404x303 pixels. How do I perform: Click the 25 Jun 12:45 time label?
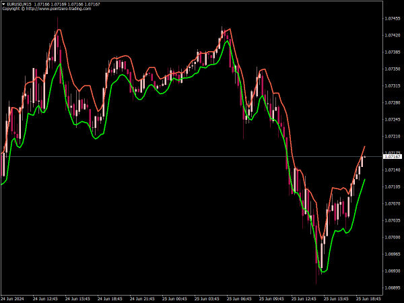304,299
